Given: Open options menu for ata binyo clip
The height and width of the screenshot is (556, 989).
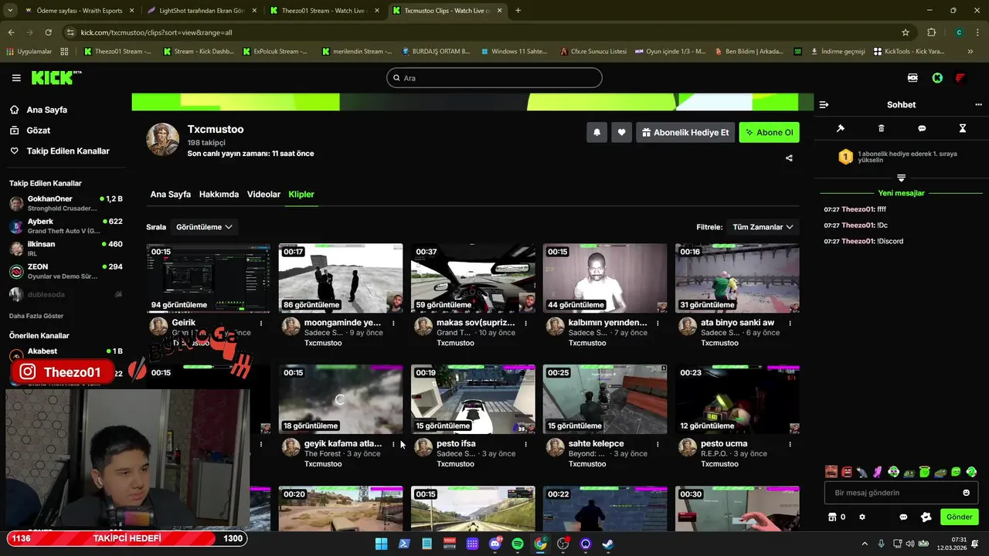Looking at the screenshot, I should [x=790, y=324].
